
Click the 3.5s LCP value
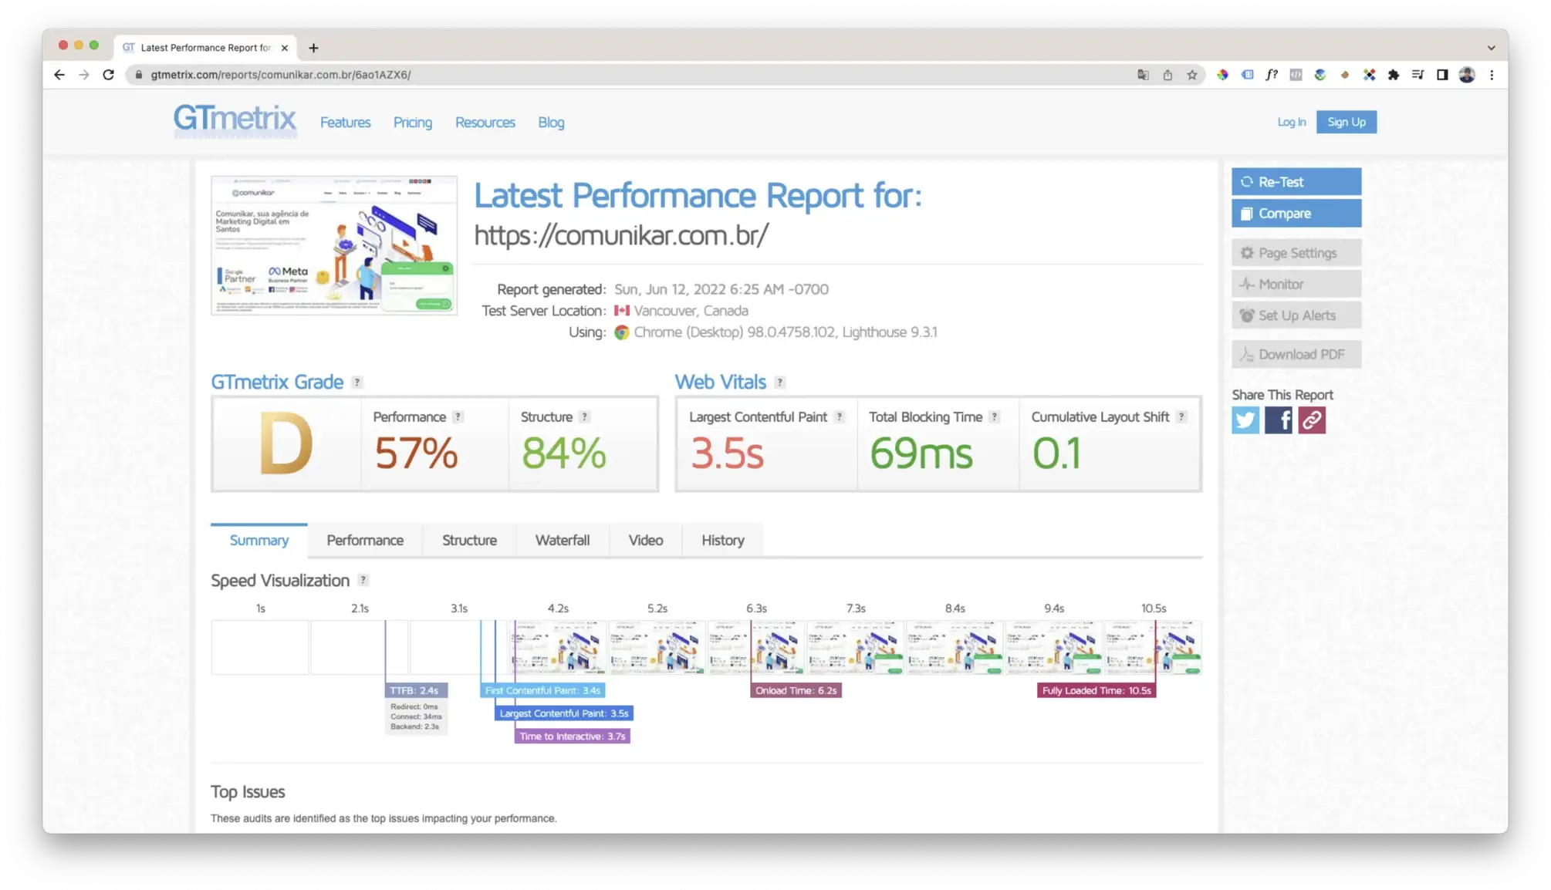click(726, 453)
